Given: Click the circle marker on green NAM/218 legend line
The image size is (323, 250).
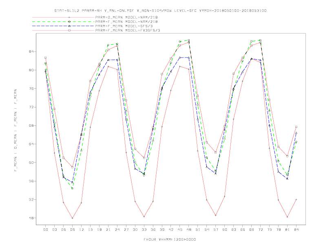Looking at the screenshot, I should tap(69, 22).
